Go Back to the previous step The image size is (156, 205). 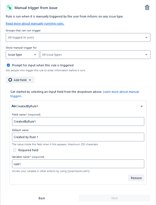click(x=42, y=198)
